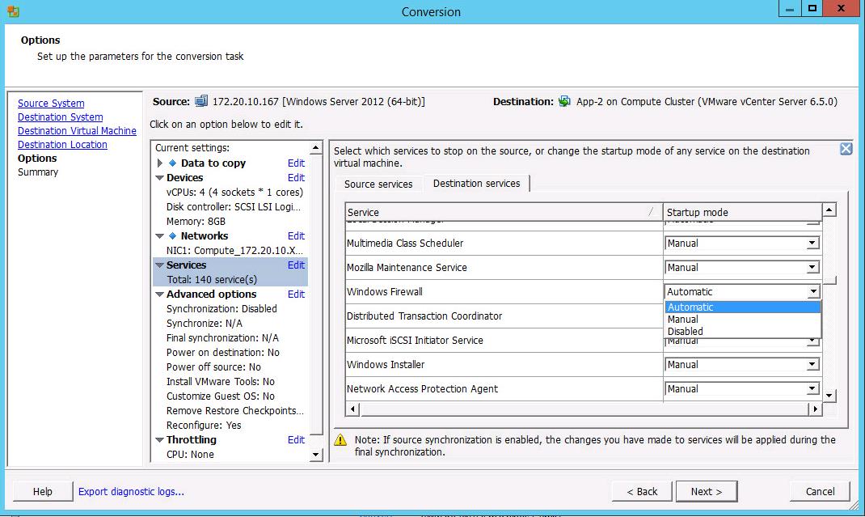865x517 pixels.
Task: Click the Memory: 8GB setting line
Action: [x=196, y=222]
